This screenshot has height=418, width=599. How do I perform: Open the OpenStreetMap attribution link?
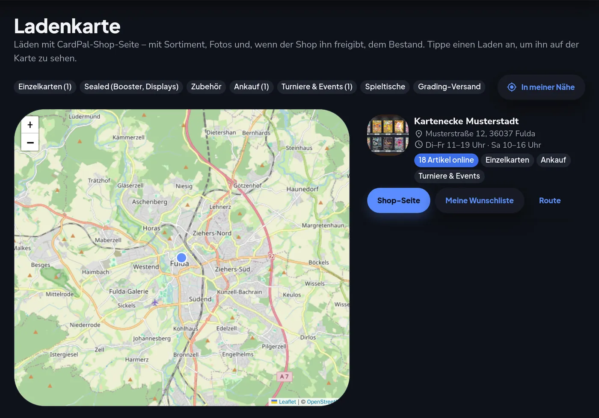coord(322,402)
